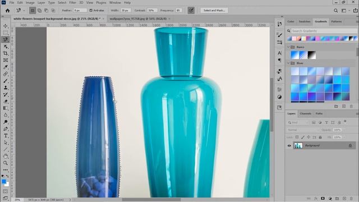Click the blue foreground color swatch

4,182
